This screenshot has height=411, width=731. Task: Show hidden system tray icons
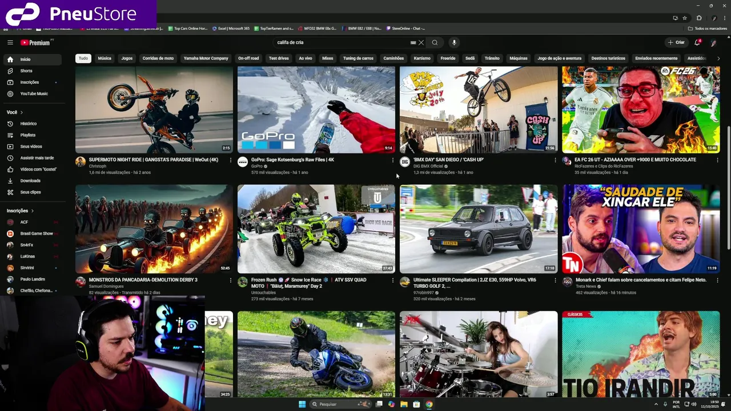pos(656,404)
